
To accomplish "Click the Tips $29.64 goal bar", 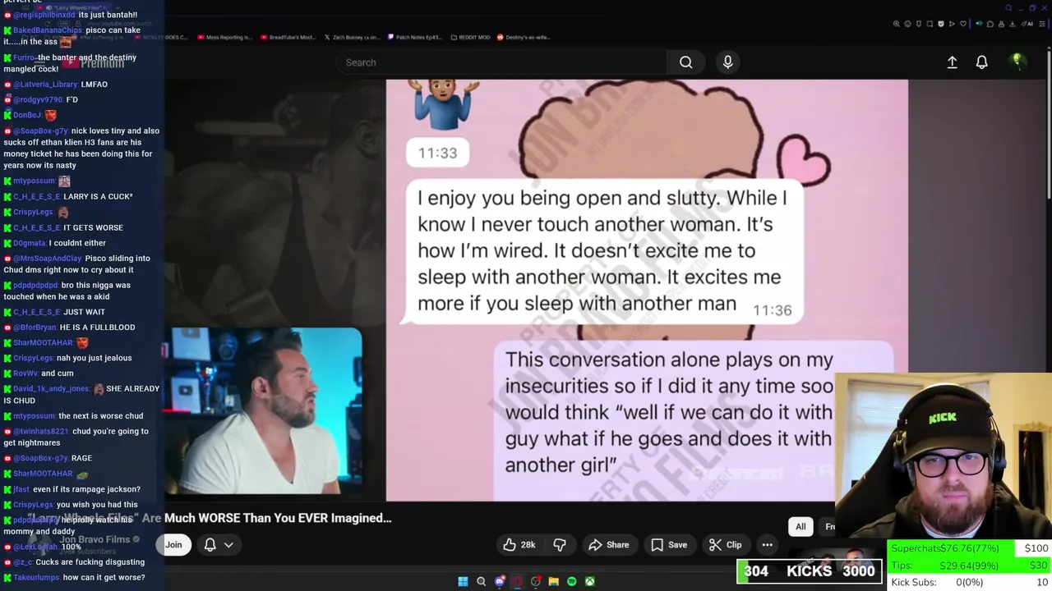I will [x=970, y=565].
